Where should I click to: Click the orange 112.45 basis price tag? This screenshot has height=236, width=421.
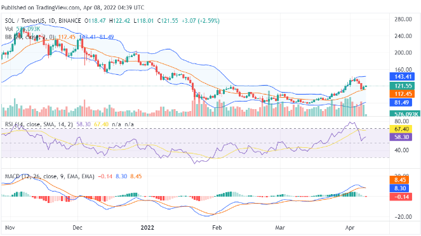pyautogui.click(x=402, y=94)
